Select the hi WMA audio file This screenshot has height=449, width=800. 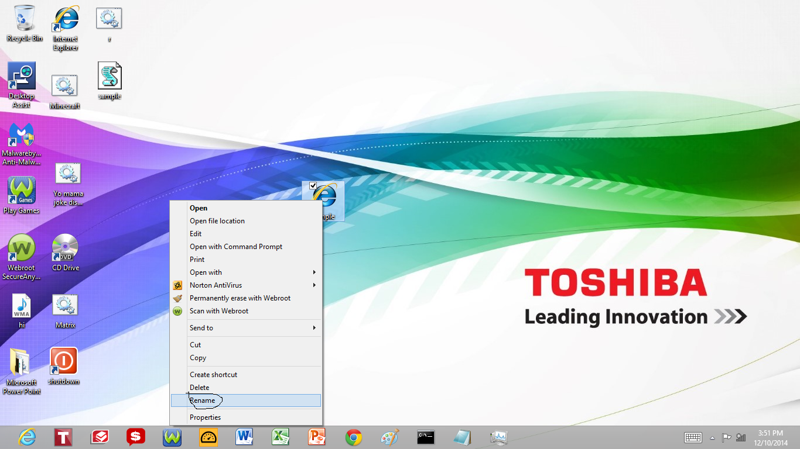pyautogui.click(x=22, y=311)
